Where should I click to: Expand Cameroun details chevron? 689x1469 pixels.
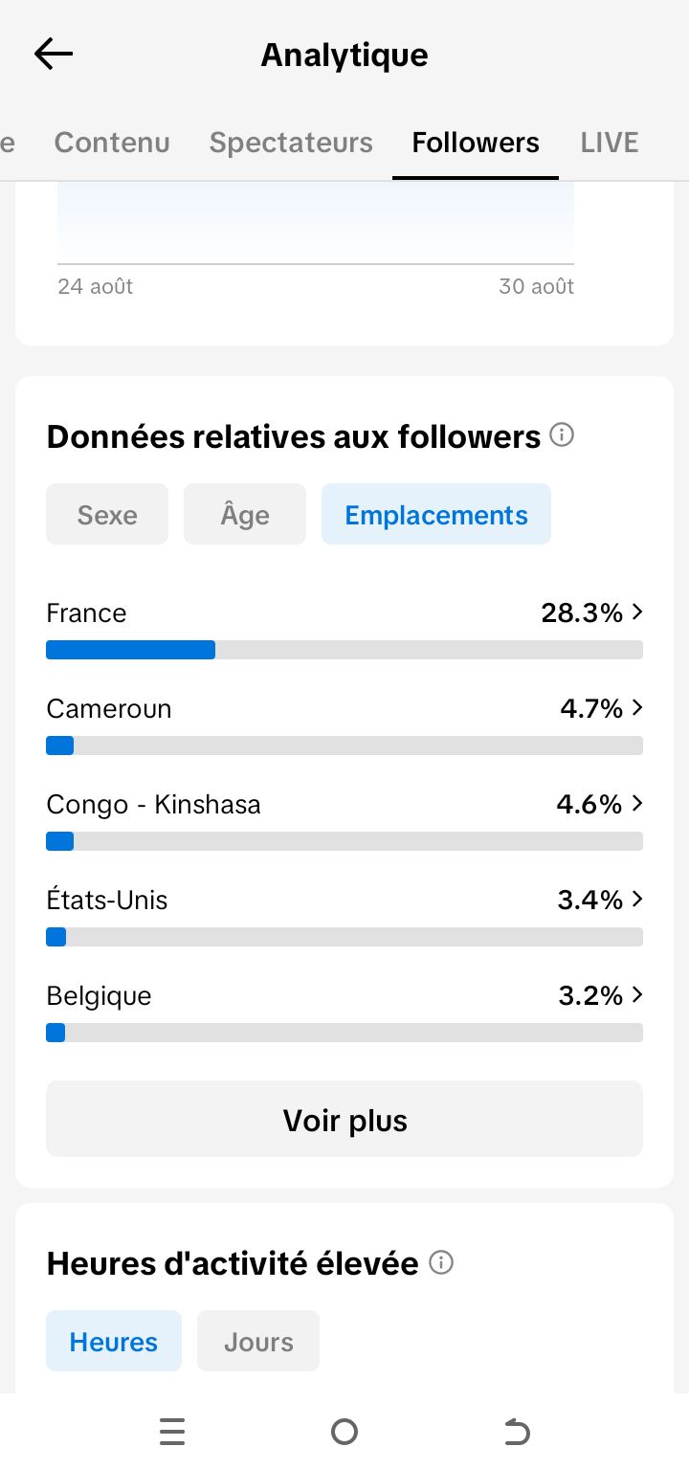coord(637,708)
